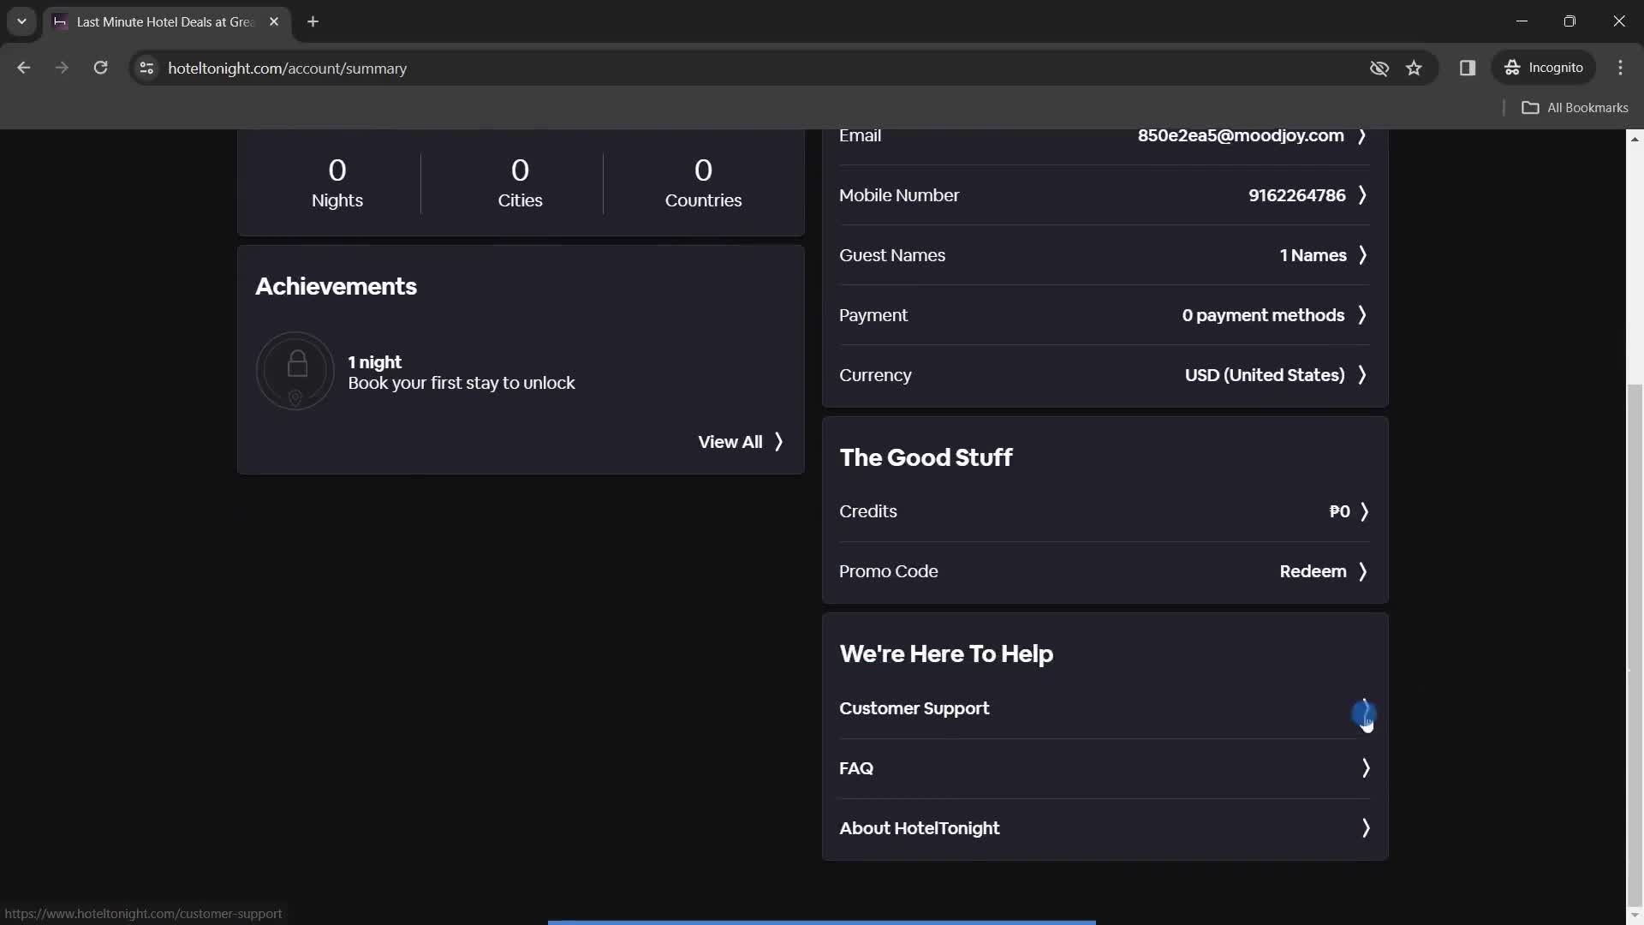Click the 0 Cities stat
This screenshot has height=925, width=1644.
[520, 183]
